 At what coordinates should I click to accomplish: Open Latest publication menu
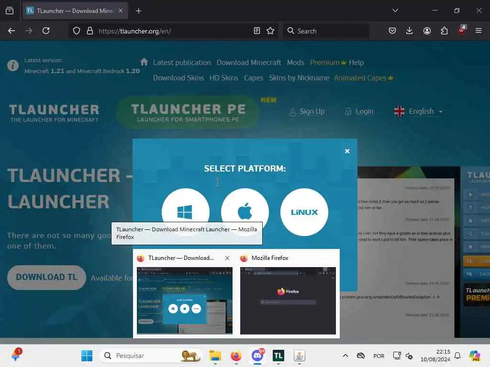[182, 63]
